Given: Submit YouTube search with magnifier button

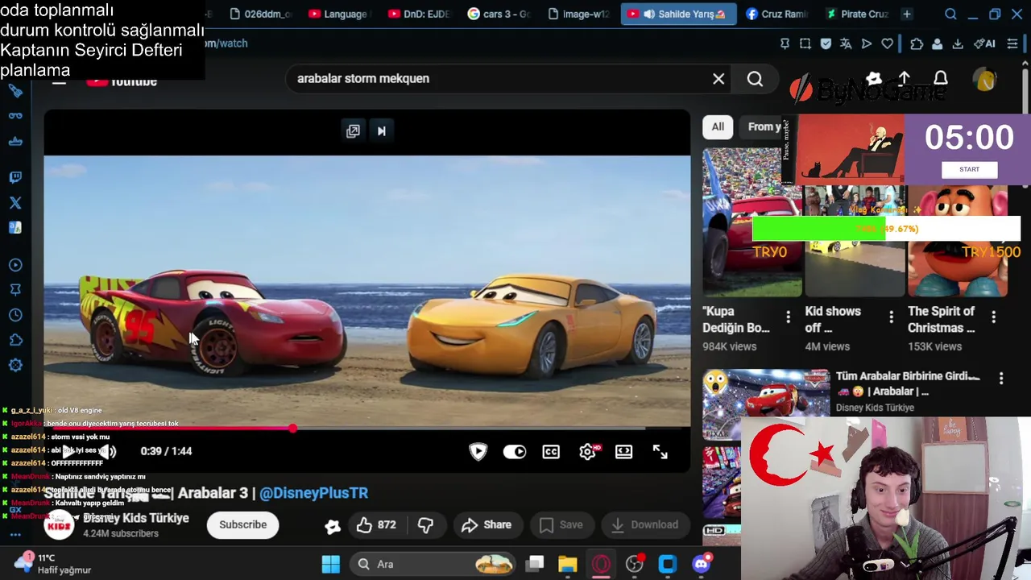Looking at the screenshot, I should point(755,78).
